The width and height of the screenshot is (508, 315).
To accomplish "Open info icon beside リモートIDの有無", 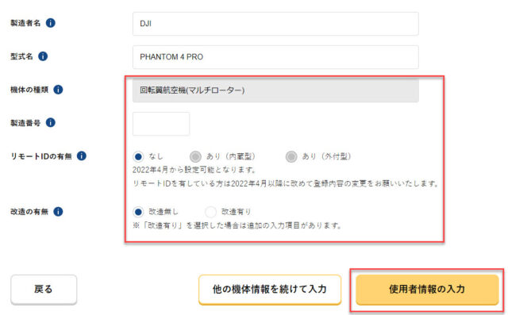I will click(x=82, y=156).
